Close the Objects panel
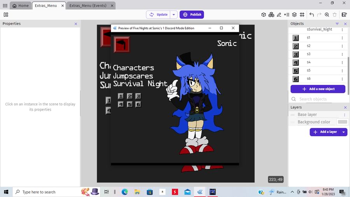350x197 pixels. tap(345, 24)
